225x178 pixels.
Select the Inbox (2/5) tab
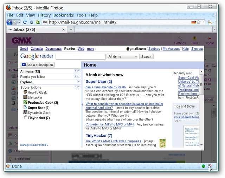point(37,29)
